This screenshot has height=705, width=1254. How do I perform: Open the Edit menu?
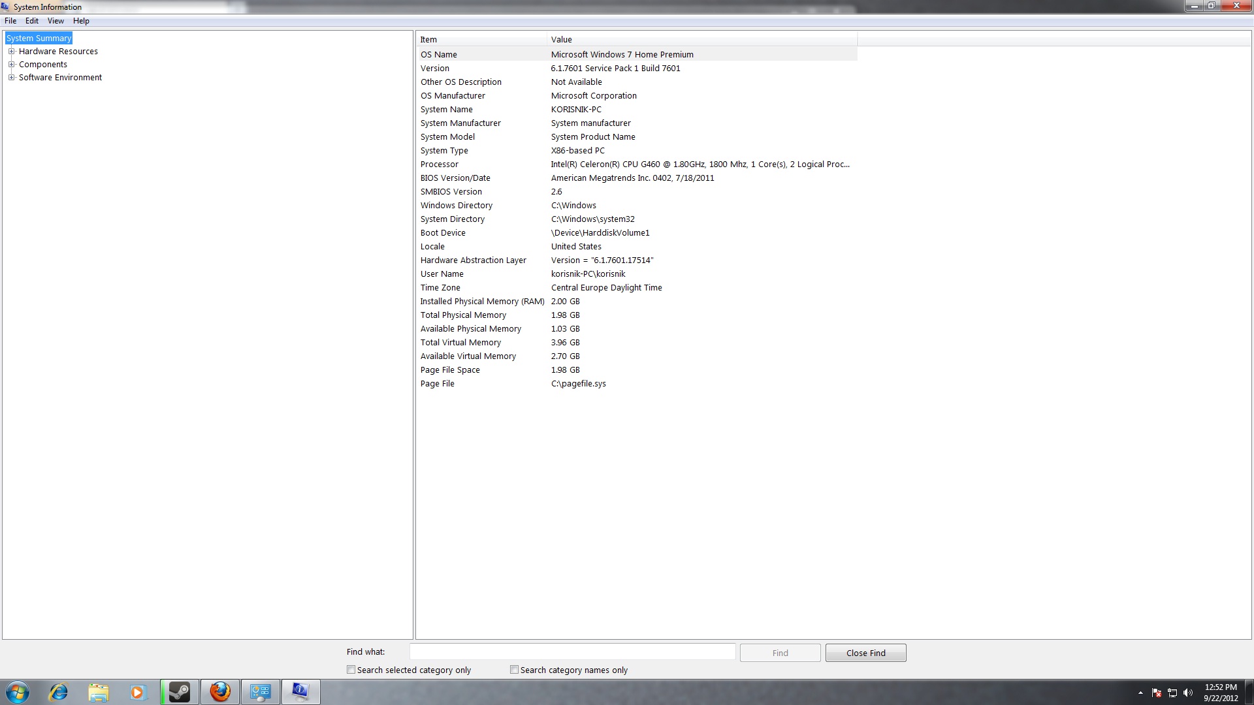pos(32,21)
